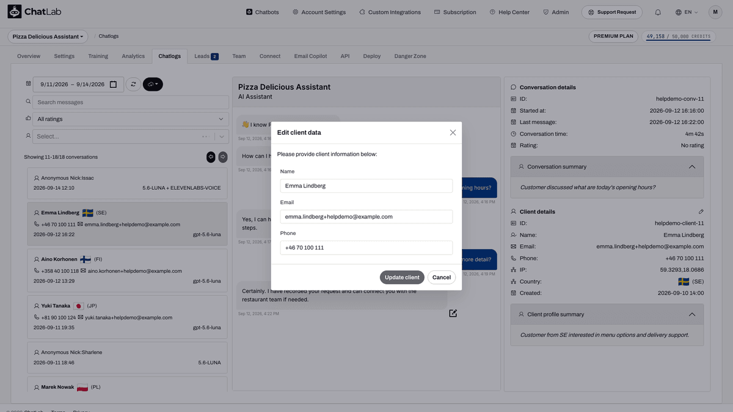Viewport: 733px width, 412px height.
Task: Click the Japan flag in Yuki Tanaka card
Action: point(79,306)
